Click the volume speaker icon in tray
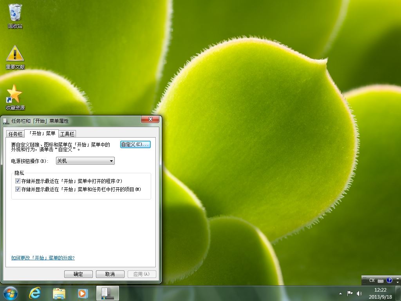Image resolution: width=401 pixels, height=301 pixels. [x=359, y=293]
